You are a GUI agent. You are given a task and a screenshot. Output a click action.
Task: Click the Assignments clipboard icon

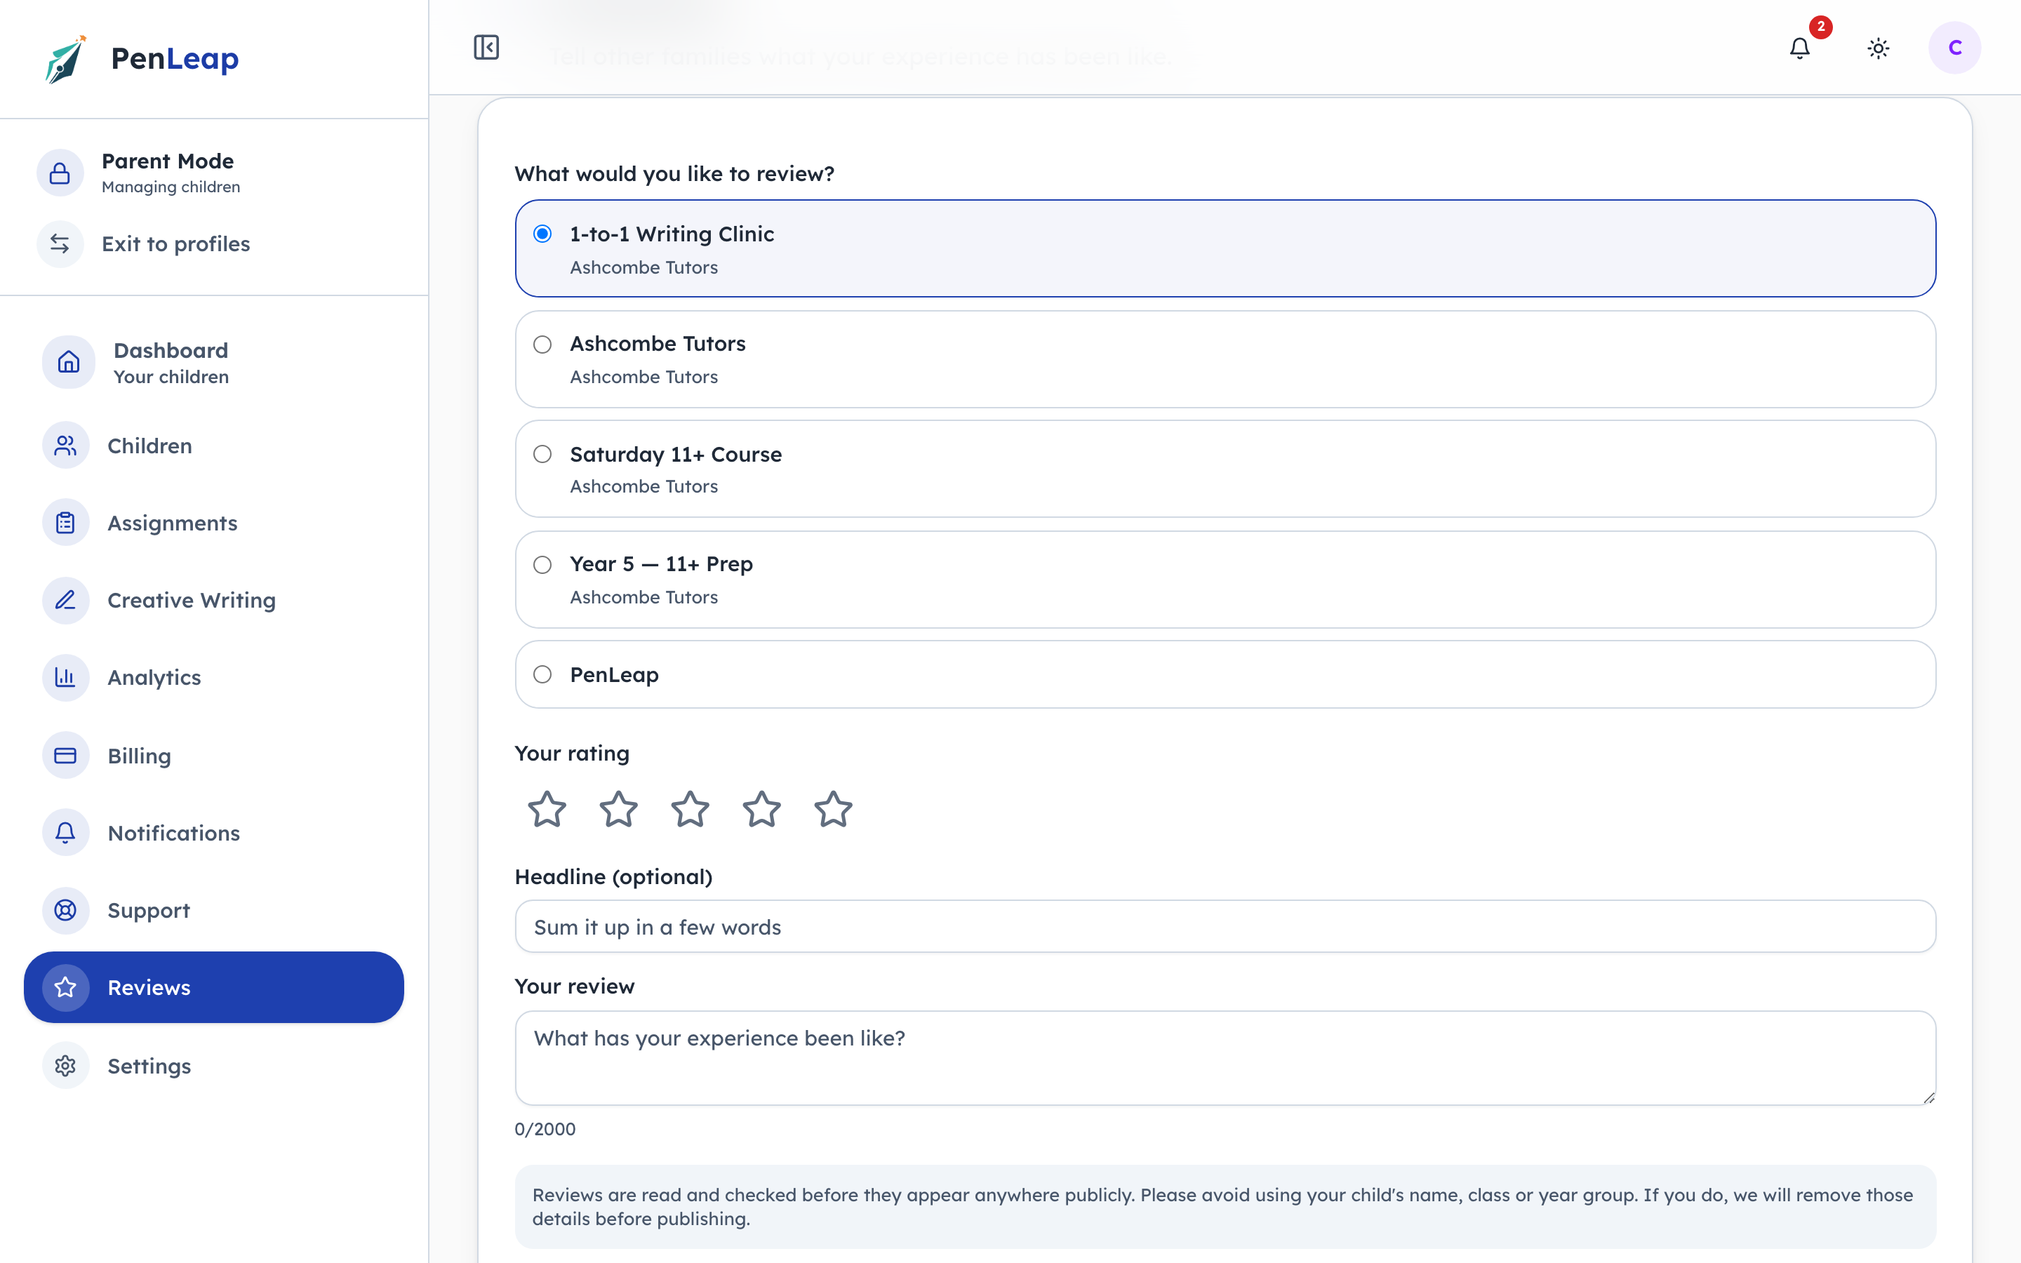[x=65, y=523]
